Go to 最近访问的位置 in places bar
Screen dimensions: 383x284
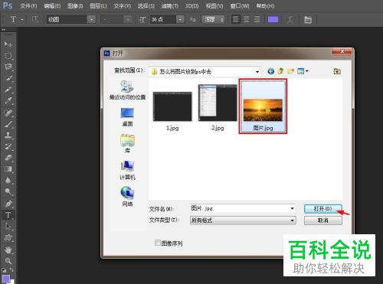click(127, 90)
